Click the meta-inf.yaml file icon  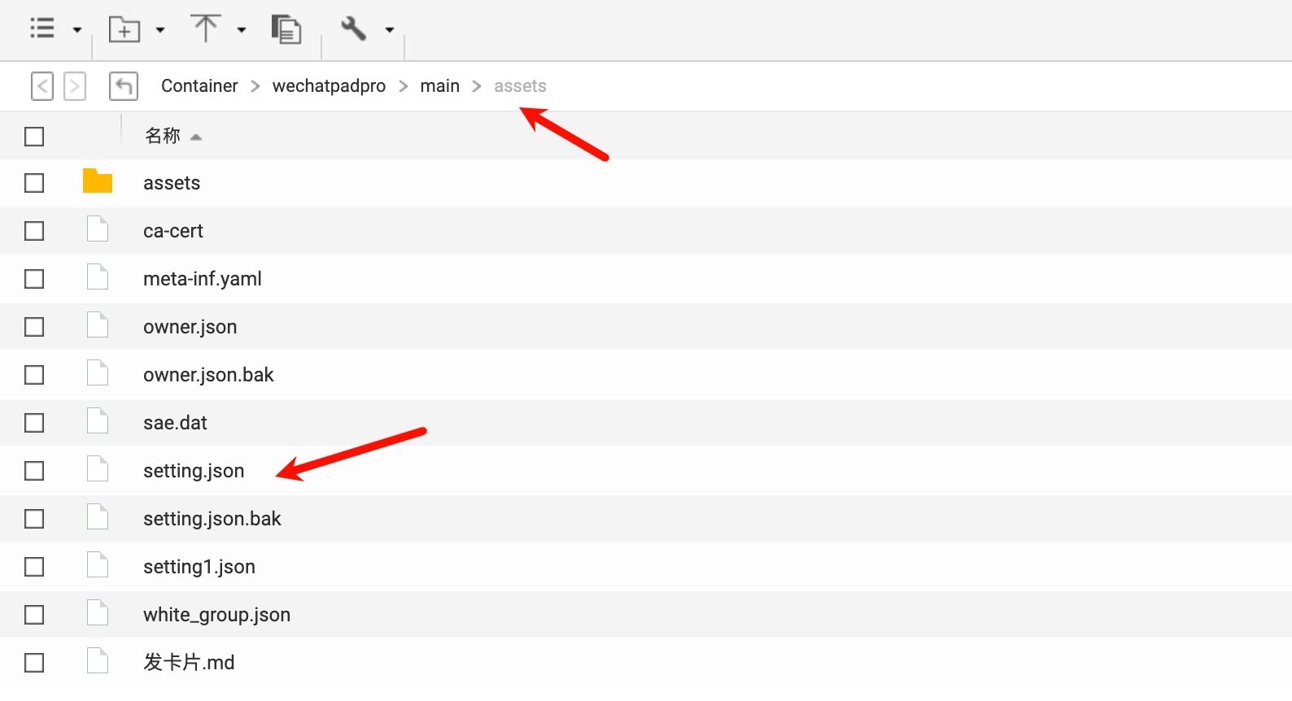coord(98,278)
